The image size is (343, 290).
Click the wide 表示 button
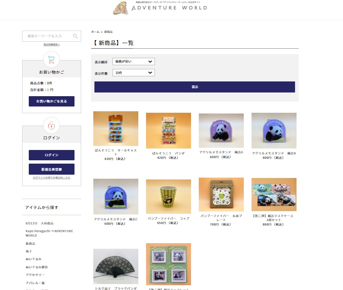(195, 87)
